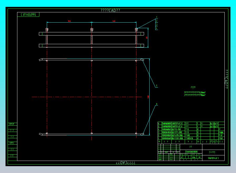Viewport: 236px width, 173px height.
Task: Select balloon number 1 in the callout stack
Action: pos(157,17)
